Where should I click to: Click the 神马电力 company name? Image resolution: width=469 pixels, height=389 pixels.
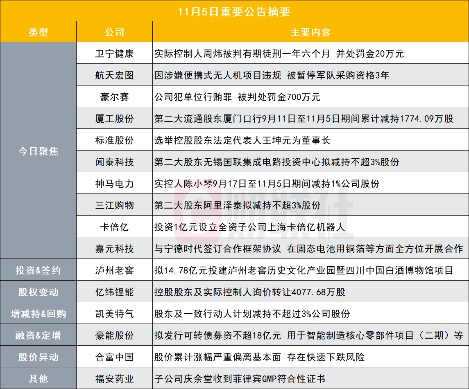click(x=114, y=184)
